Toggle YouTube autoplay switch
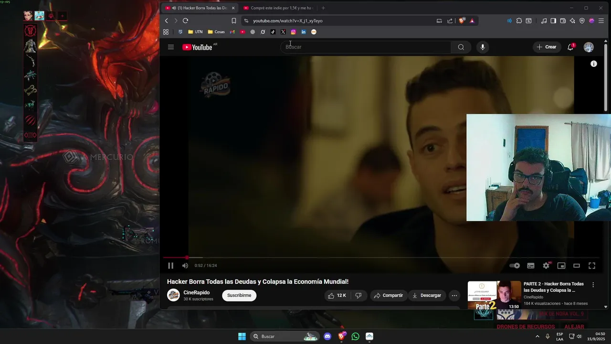Screen dimensions: 611x344 tap(515, 266)
